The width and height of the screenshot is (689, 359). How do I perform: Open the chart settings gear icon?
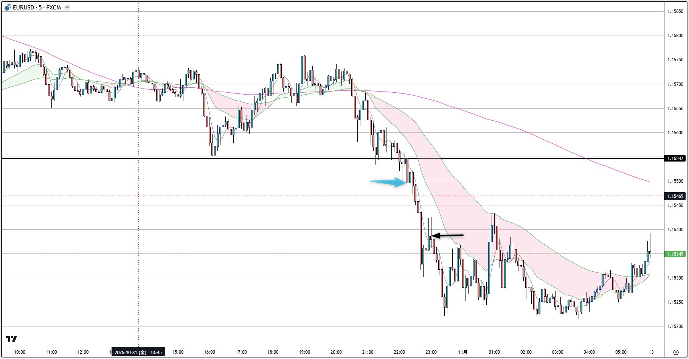tap(676, 353)
